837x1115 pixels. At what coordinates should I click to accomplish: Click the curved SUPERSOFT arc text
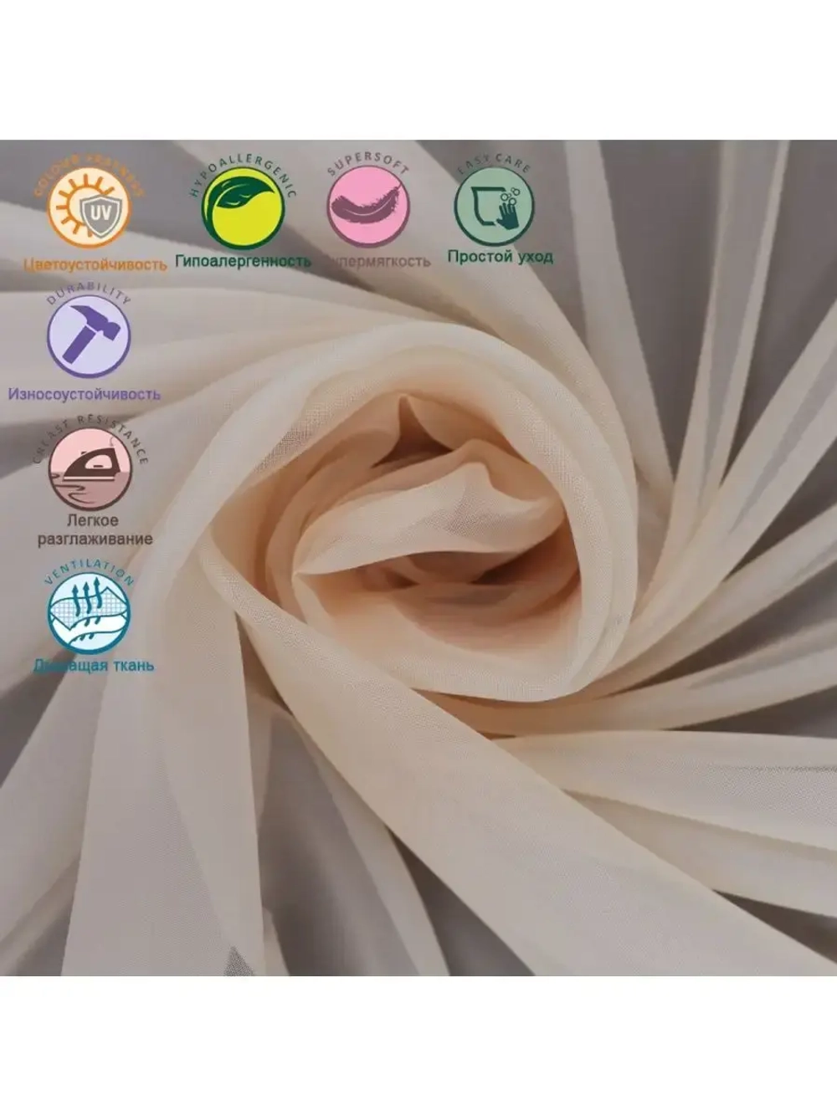pos(368,165)
